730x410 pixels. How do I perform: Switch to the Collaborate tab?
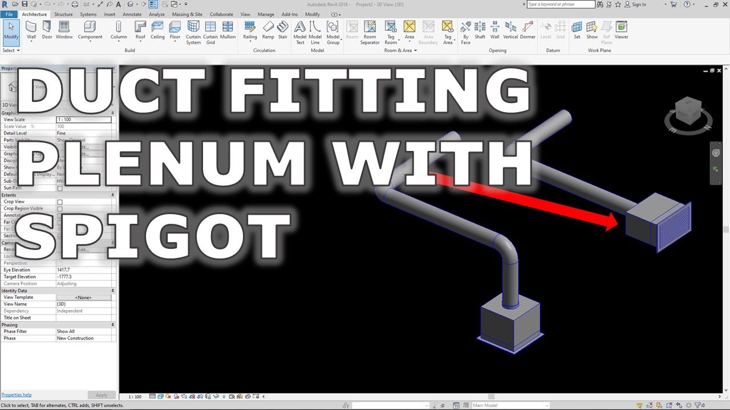tap(221, 14)
